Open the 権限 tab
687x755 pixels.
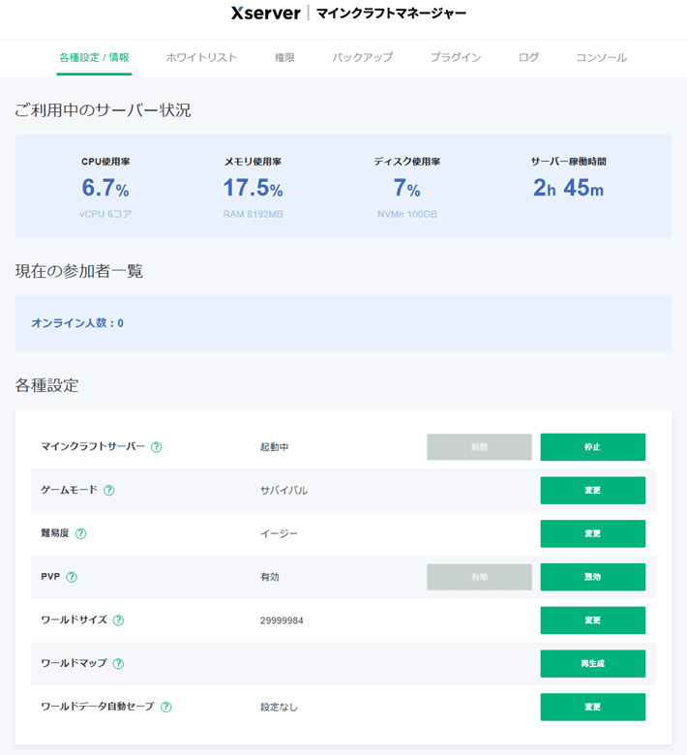[x=284, y=58]
